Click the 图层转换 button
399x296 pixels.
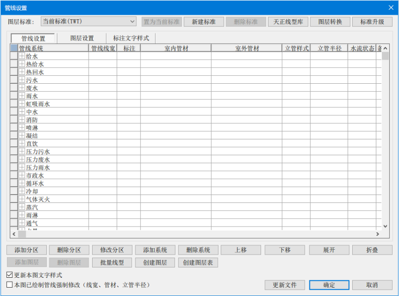pyautogui.click(x=330, y=21)
